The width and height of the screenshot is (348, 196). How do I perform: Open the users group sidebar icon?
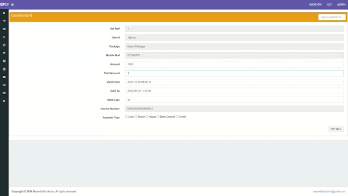pos(4,61)
